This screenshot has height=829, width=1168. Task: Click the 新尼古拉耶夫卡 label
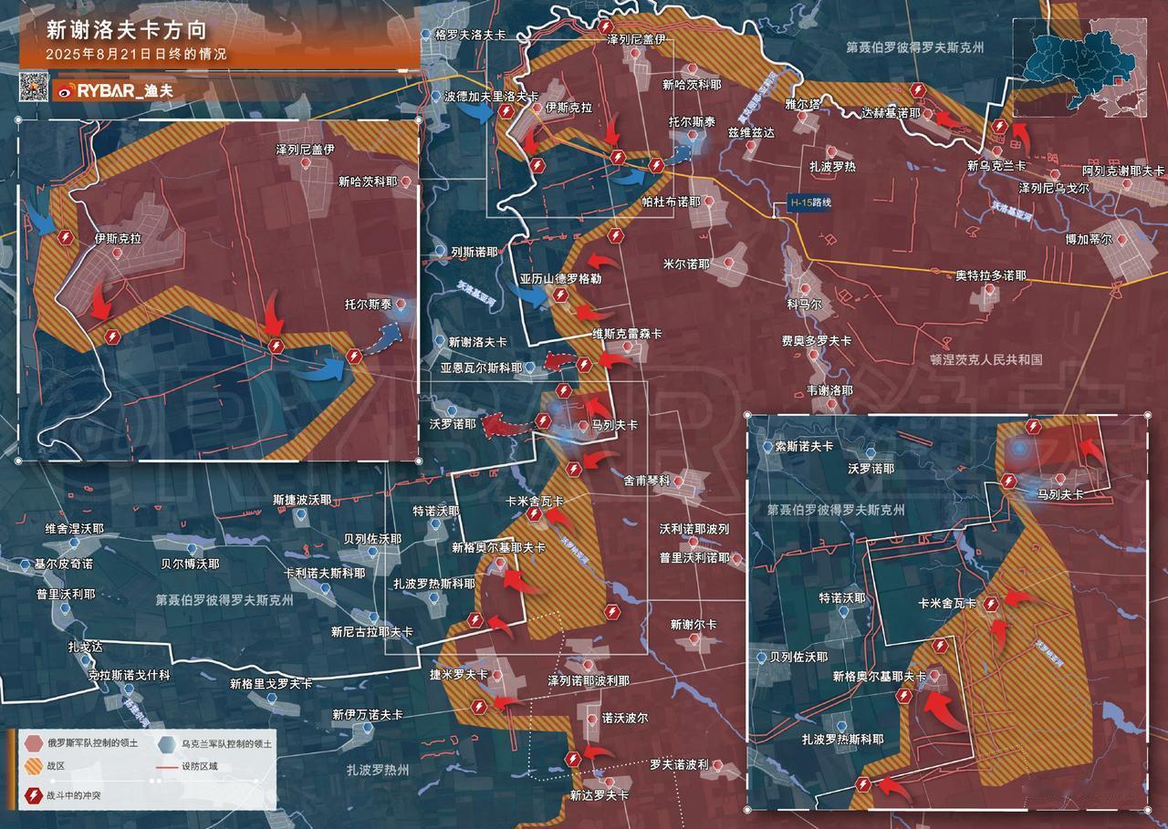coord(371,631)
